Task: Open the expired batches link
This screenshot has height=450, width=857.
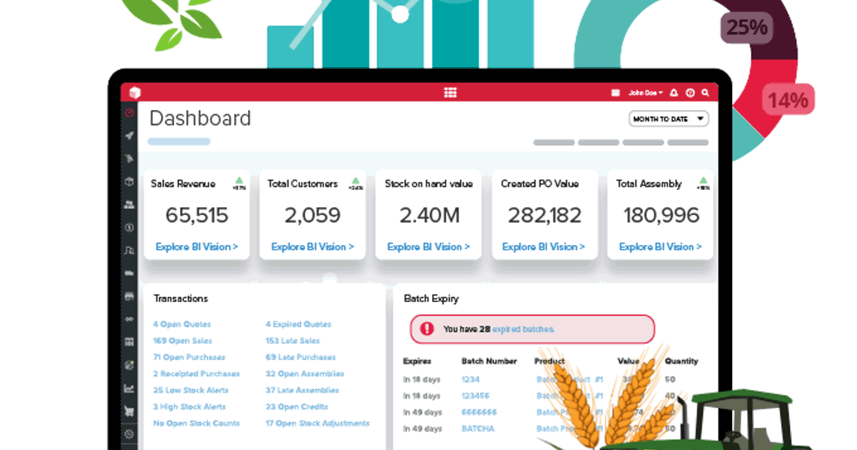Action: (x=523, y=329)
